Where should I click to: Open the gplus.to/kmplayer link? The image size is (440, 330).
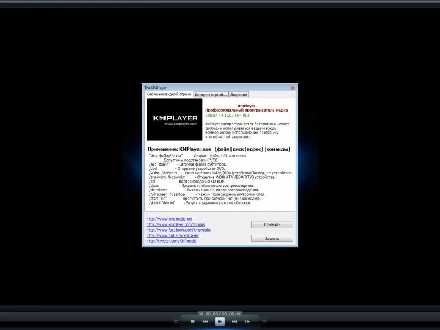tap(172, 235)
